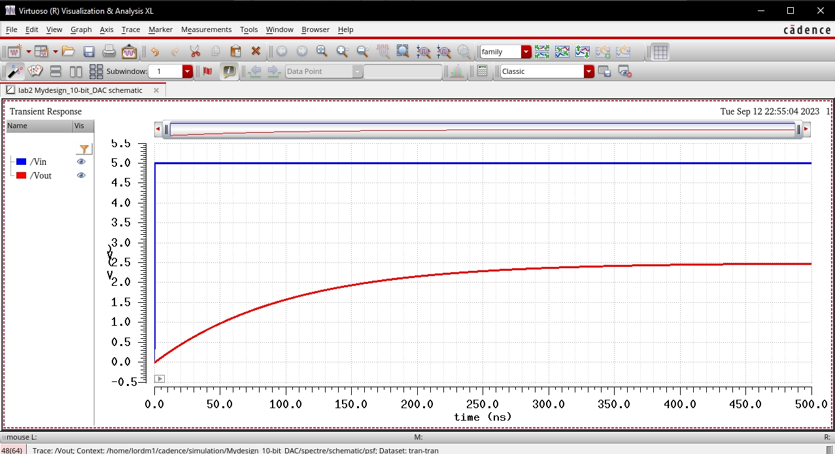Open the Marker menu

pyautogui.click(x=160, y=29)
